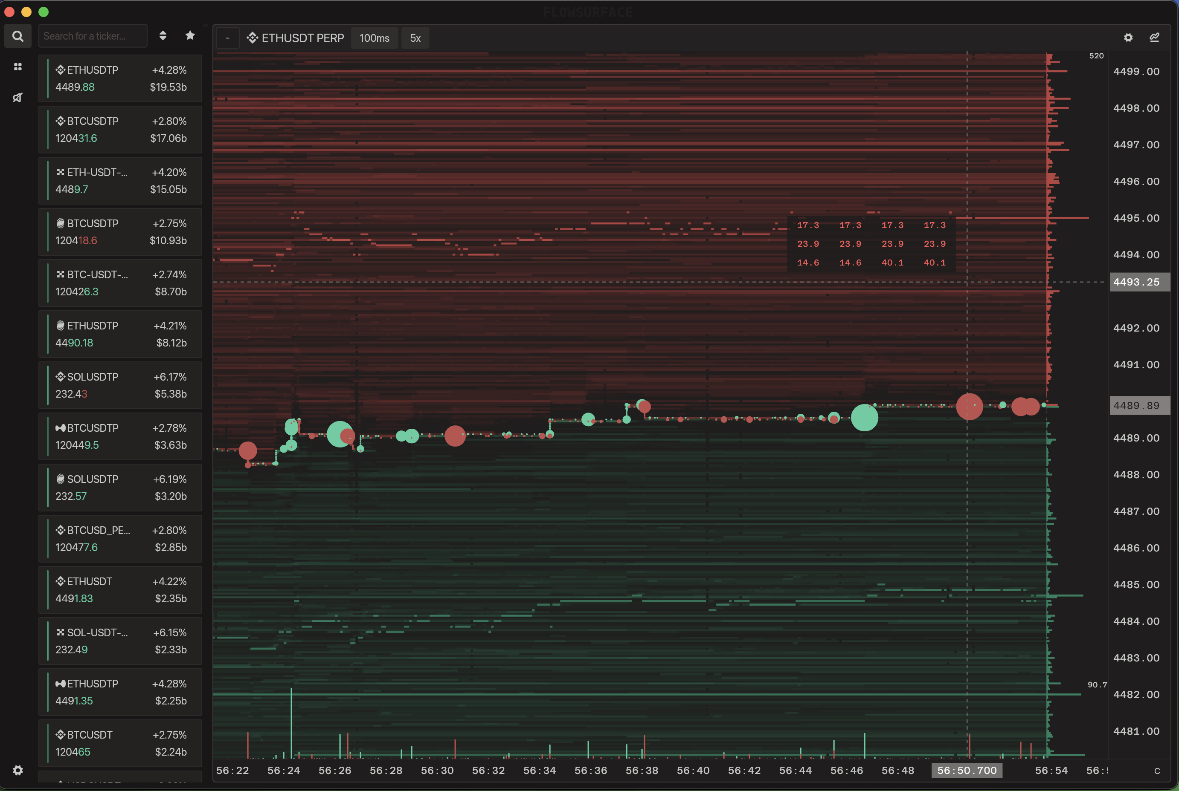Toggle the favorites star filter
Image resolution: width=1179 pixels, height=791 pixels.
click(x=190, y=35)
